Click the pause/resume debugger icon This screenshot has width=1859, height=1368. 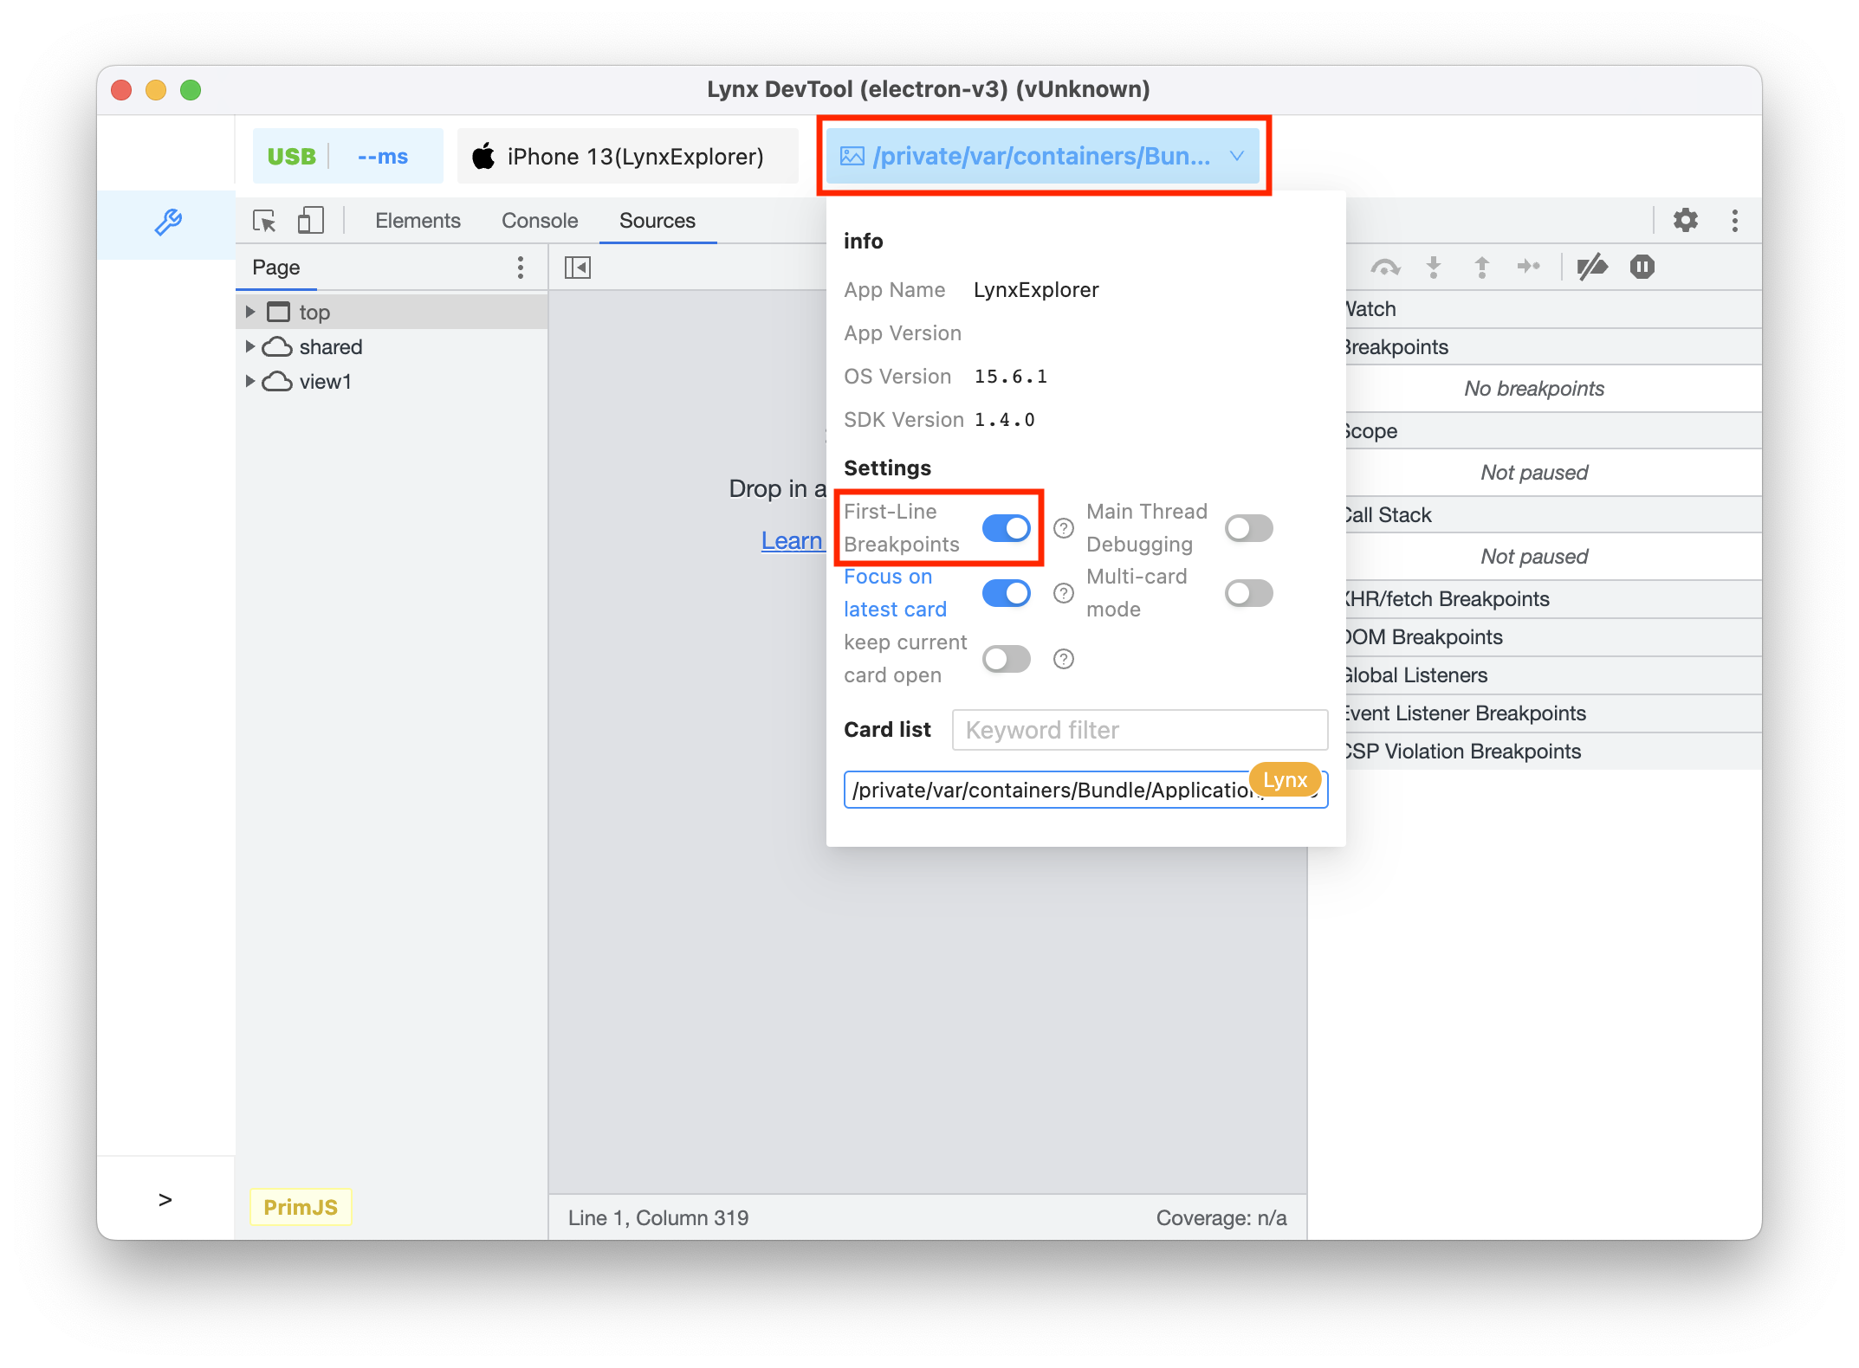point(1642,267)
